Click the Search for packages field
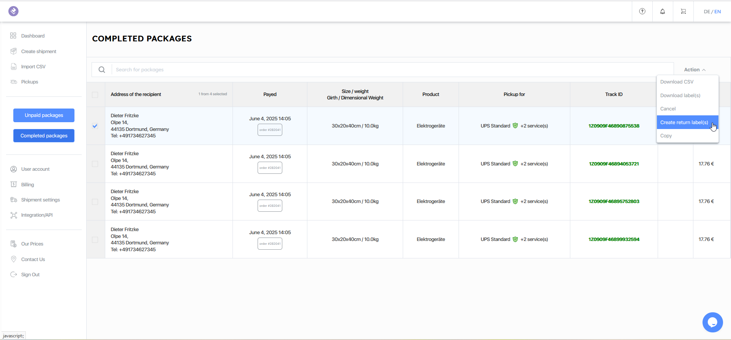 tap(392, 70)
